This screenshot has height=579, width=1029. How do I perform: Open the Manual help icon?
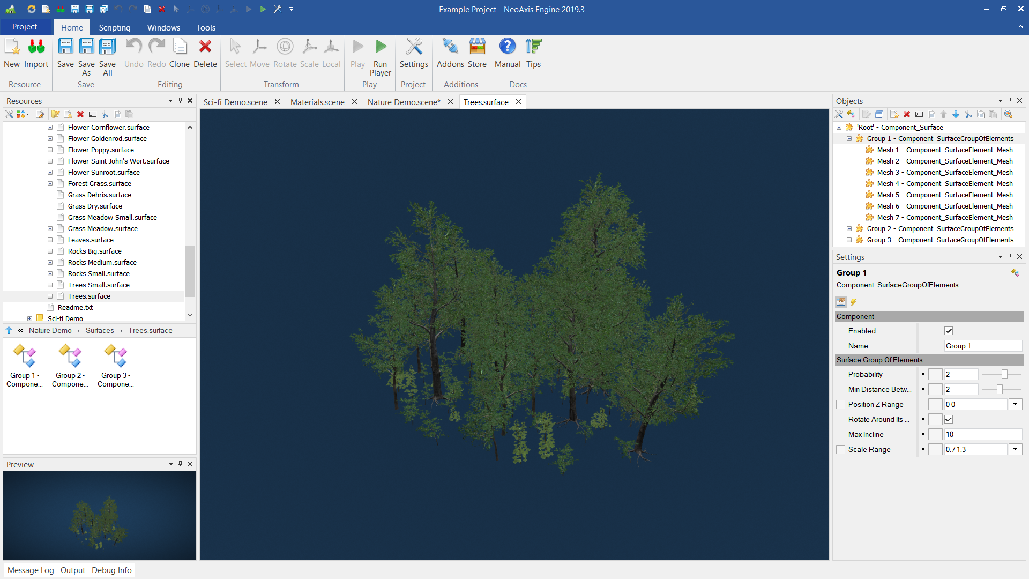(x=507, y=47)
